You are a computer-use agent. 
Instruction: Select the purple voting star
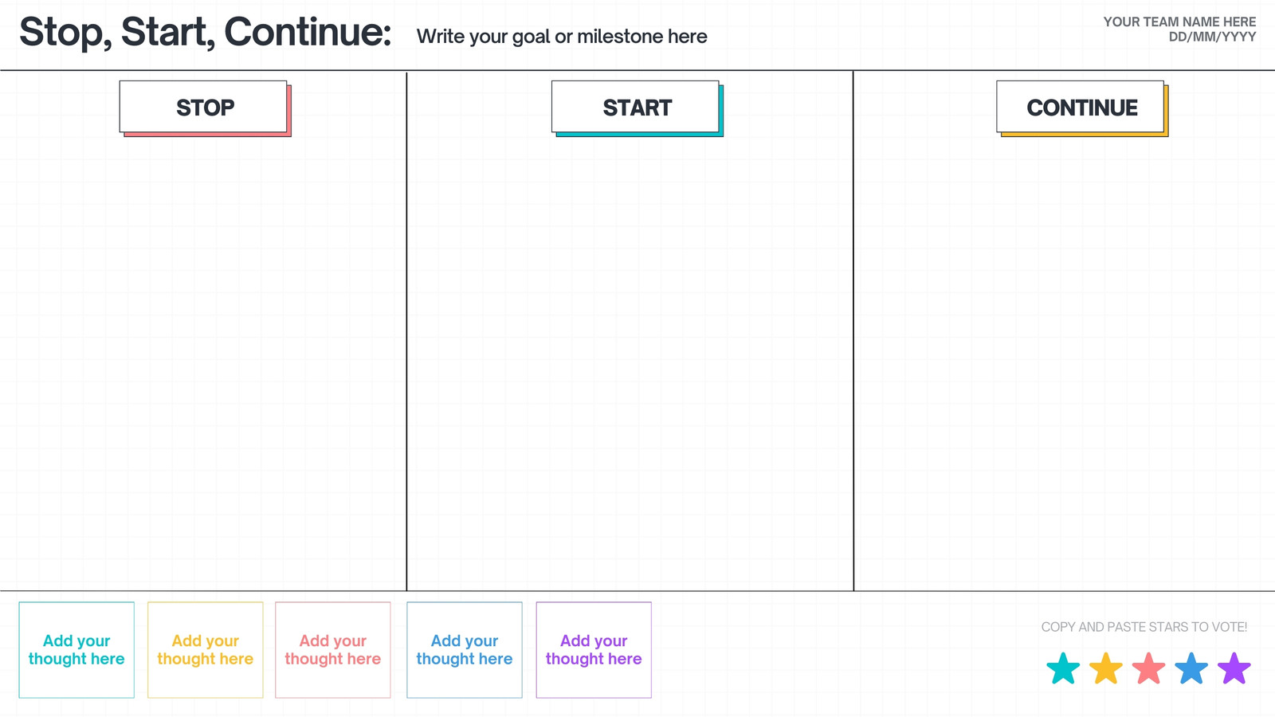pos(1234,668)
